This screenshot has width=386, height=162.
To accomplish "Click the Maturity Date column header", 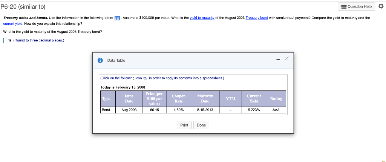I will point(205,99).
